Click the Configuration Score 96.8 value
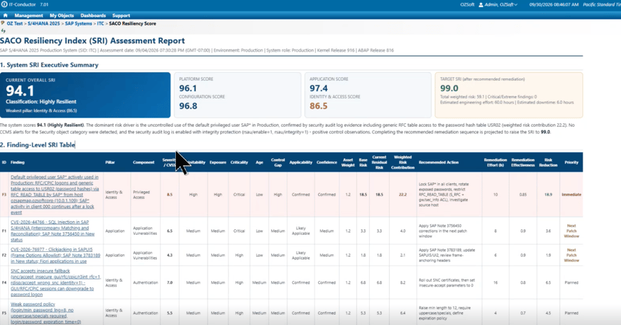Viewport: 621px width, 325px height. tap(188, 106)
